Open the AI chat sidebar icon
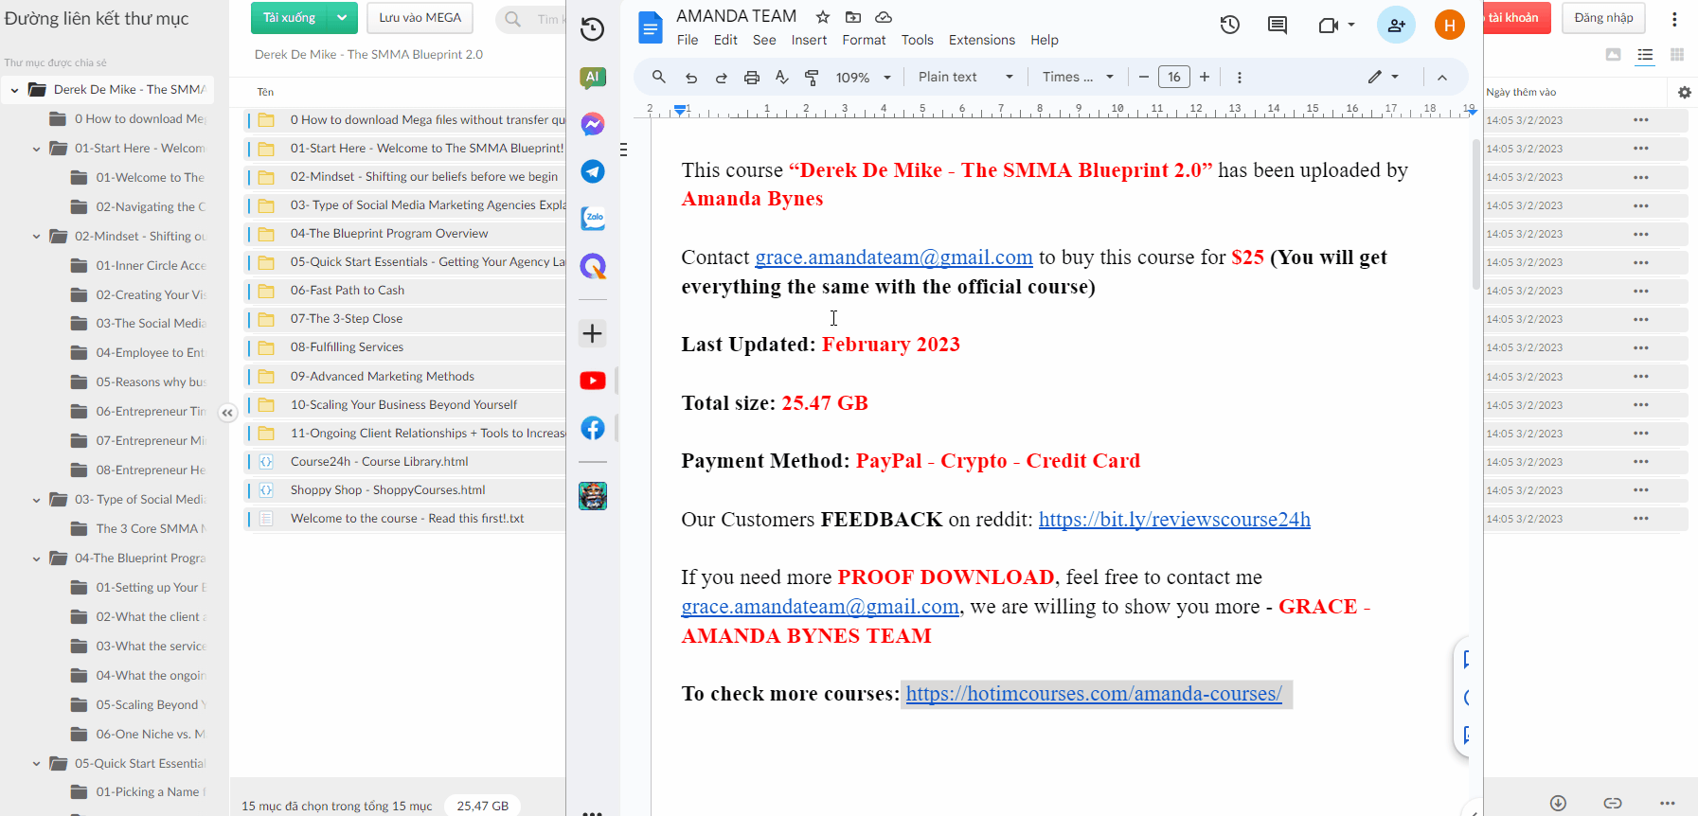 pos(593,78)
